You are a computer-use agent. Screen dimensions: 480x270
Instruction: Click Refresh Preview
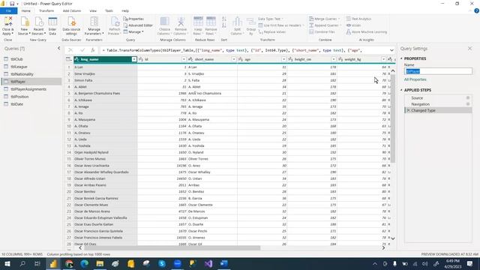tap(115, 25)
